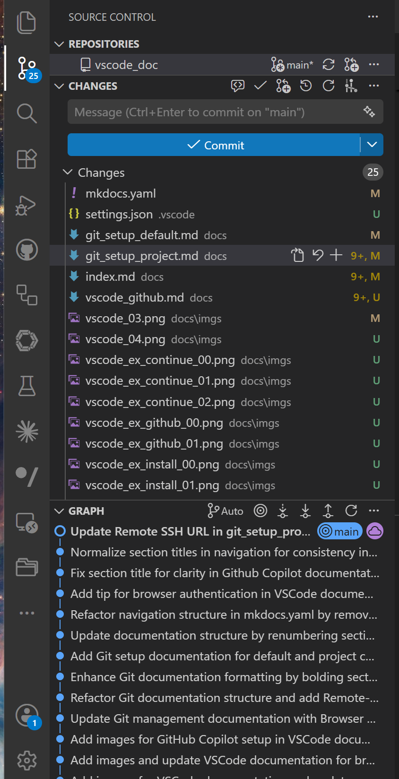Image resolution: width=399 pixels, height=779 pixels.
Task: Click the commit message input field
Action: [215, 112]
